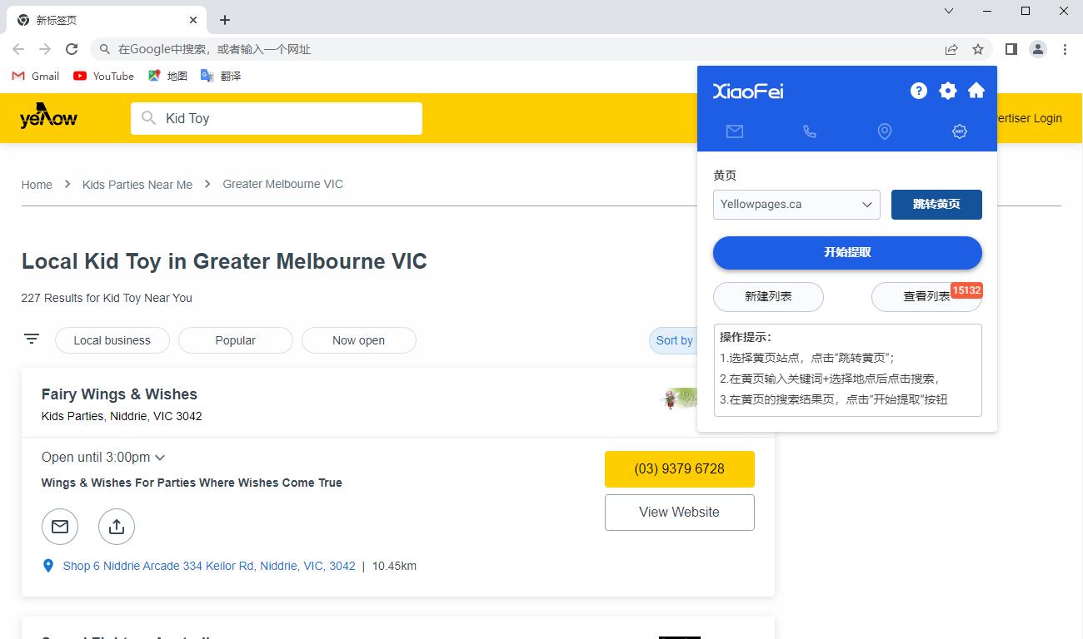The height and width of the screenshot is (639, 1083).
Task: Open the XiaoFei help icon
Action: [918, 91]
